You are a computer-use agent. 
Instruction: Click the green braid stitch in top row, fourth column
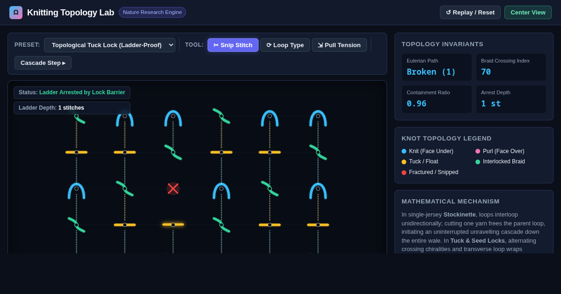(x=222, y=116)
